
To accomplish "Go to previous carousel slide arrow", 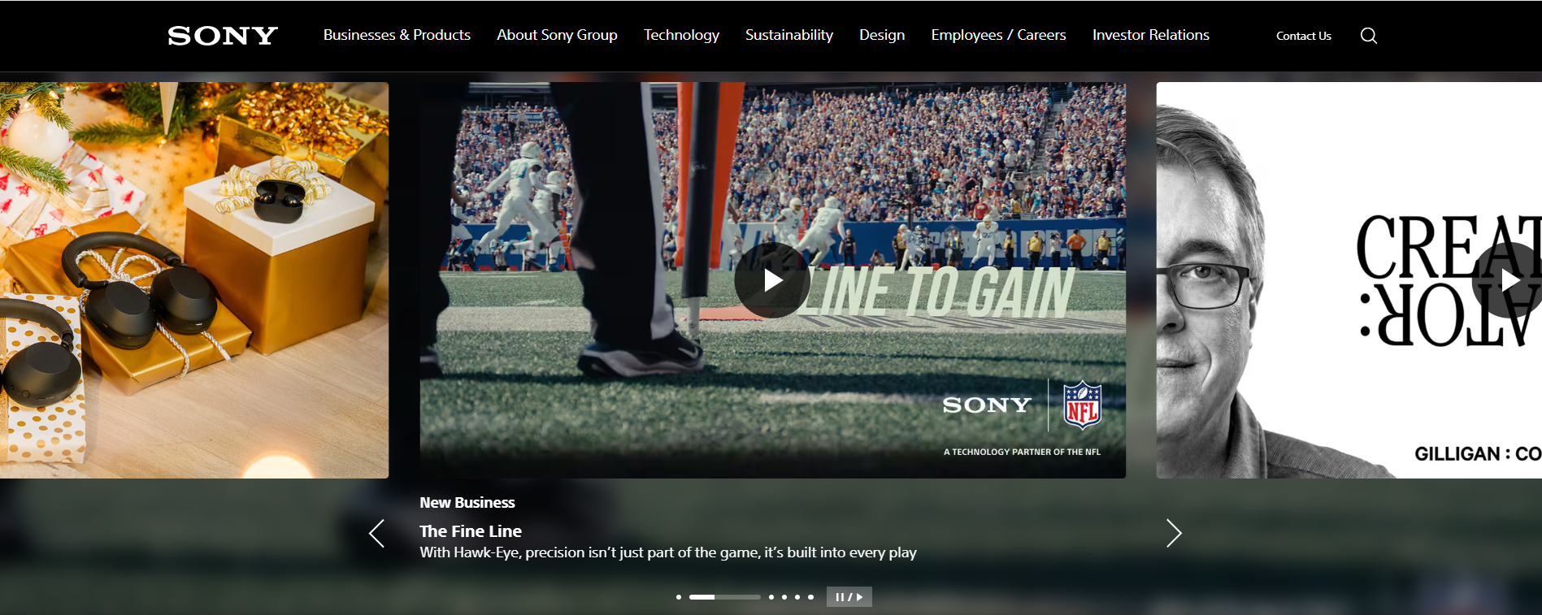I will tap(376, 534).
